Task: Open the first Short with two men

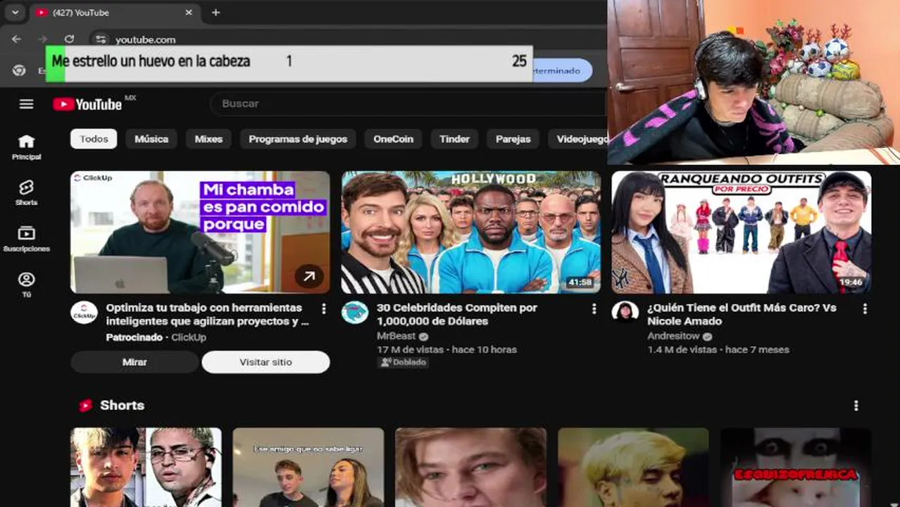Action: [x=146, y=468]
